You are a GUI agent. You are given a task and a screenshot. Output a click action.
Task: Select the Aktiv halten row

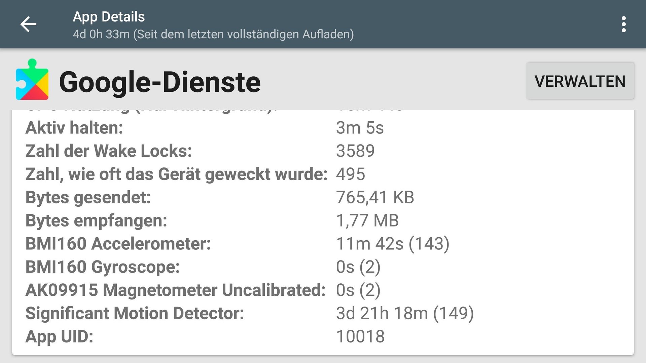point(323,128)
